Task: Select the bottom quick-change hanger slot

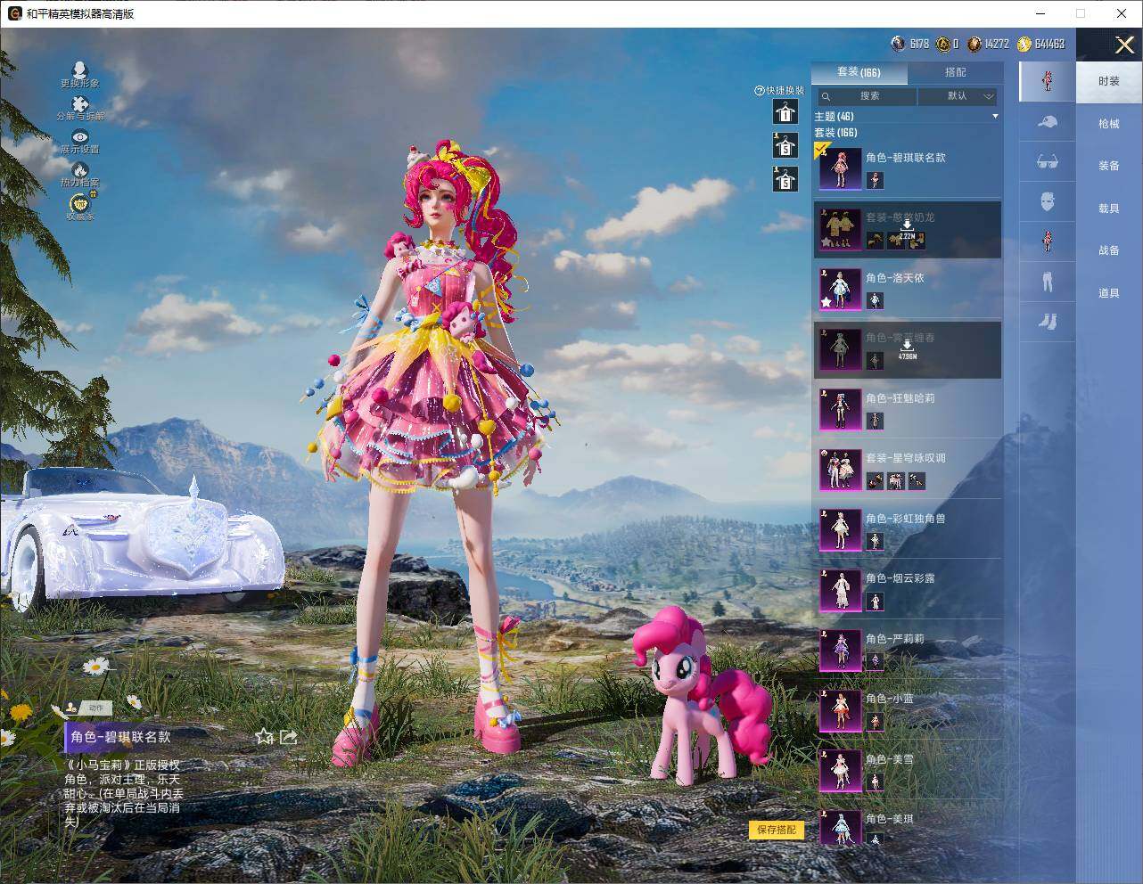Action: (785, 179)
